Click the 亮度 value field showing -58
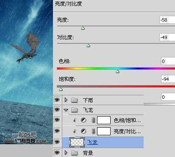Image resolution: width=175 pixels, height=157 pixels. (167, 20)
